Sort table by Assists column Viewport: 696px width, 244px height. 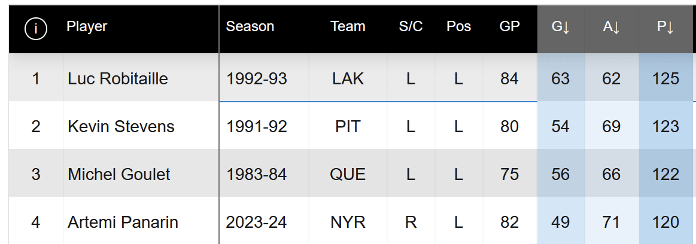tap(611, 27)
